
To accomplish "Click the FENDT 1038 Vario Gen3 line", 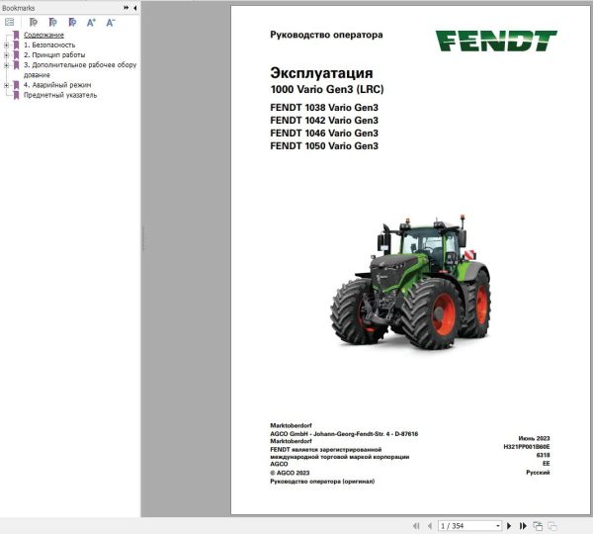I will click(324, 108).
